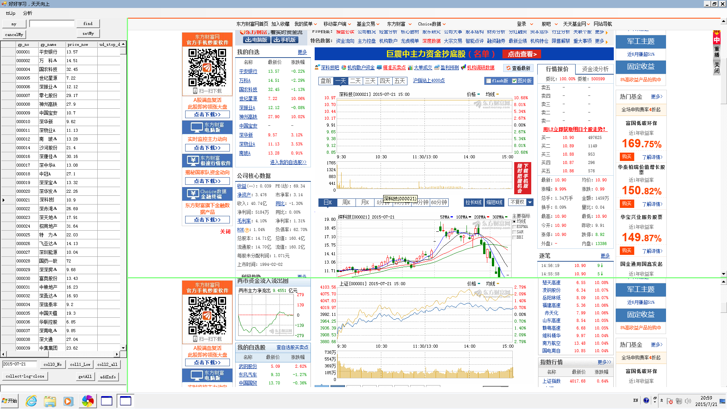
Task: Open the Action Center flag icon
Action: pyautogui.click(x=669, y=401)
